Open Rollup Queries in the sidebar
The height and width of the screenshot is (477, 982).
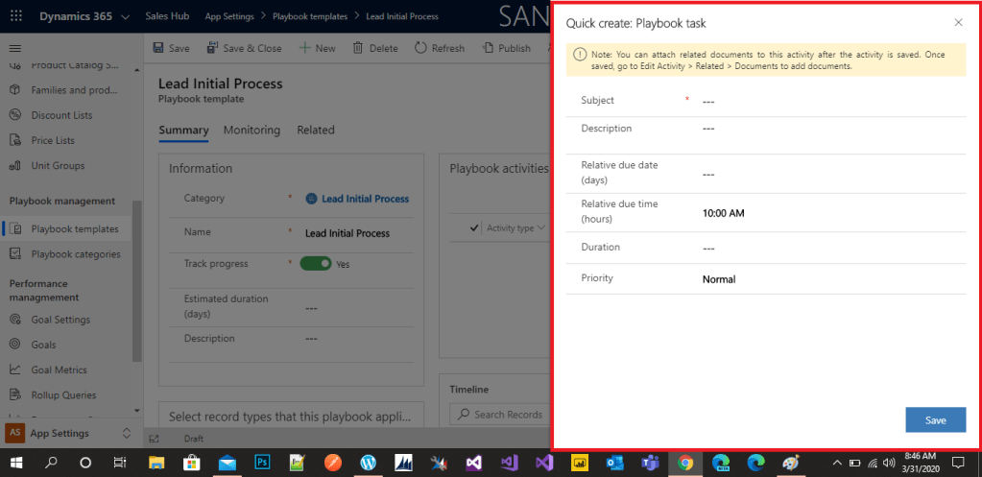click(x=62, y=394)
